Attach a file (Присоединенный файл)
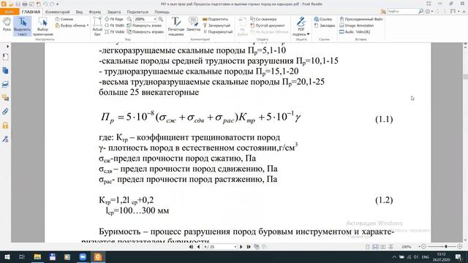468x263 pixels. pos(361,19)
